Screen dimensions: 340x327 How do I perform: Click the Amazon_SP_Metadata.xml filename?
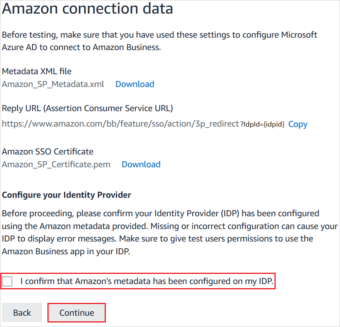[53, 84]
